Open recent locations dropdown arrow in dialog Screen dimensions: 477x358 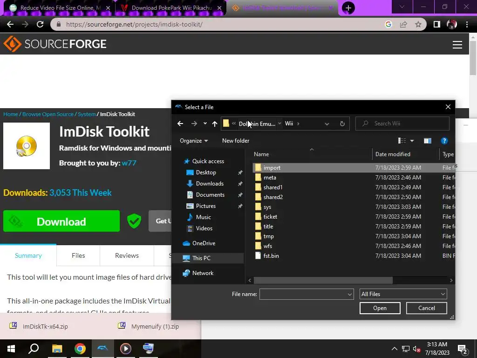pyautogui.click(x=205, y=124)
